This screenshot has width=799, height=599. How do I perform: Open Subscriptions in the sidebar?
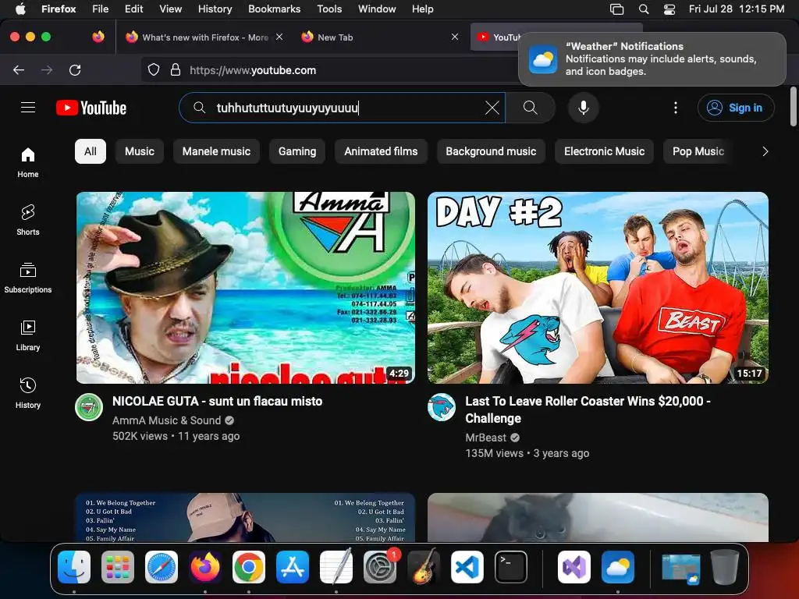coord(28,278)
